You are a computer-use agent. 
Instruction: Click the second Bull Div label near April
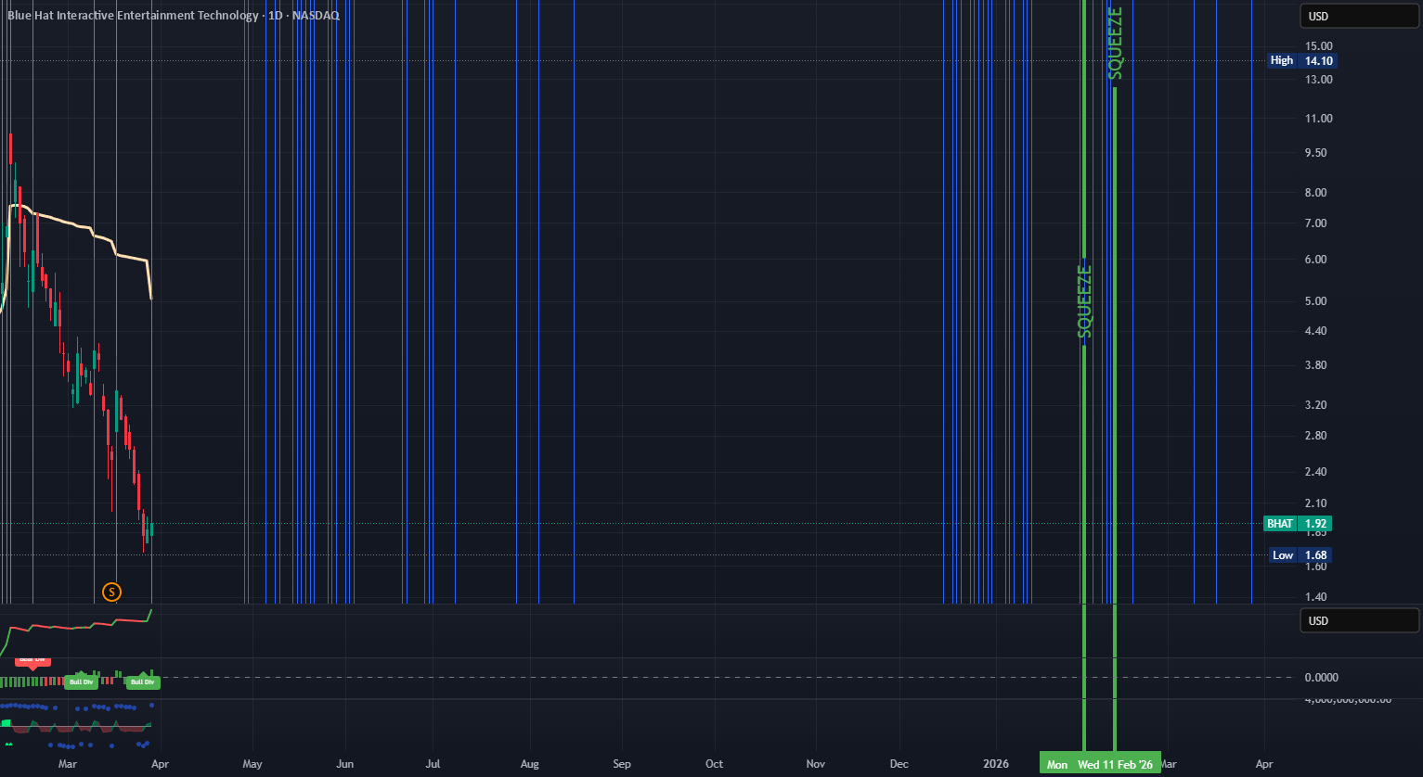tap(143, 681)
